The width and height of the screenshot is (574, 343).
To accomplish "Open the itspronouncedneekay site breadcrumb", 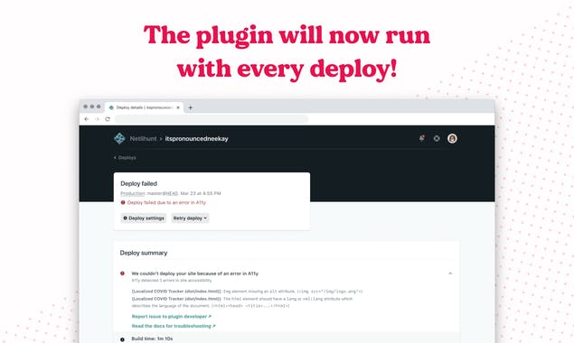I will coord(196,139).
